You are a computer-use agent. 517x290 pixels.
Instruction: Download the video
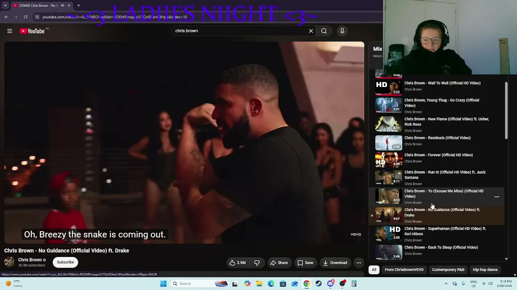coord(335,263)
